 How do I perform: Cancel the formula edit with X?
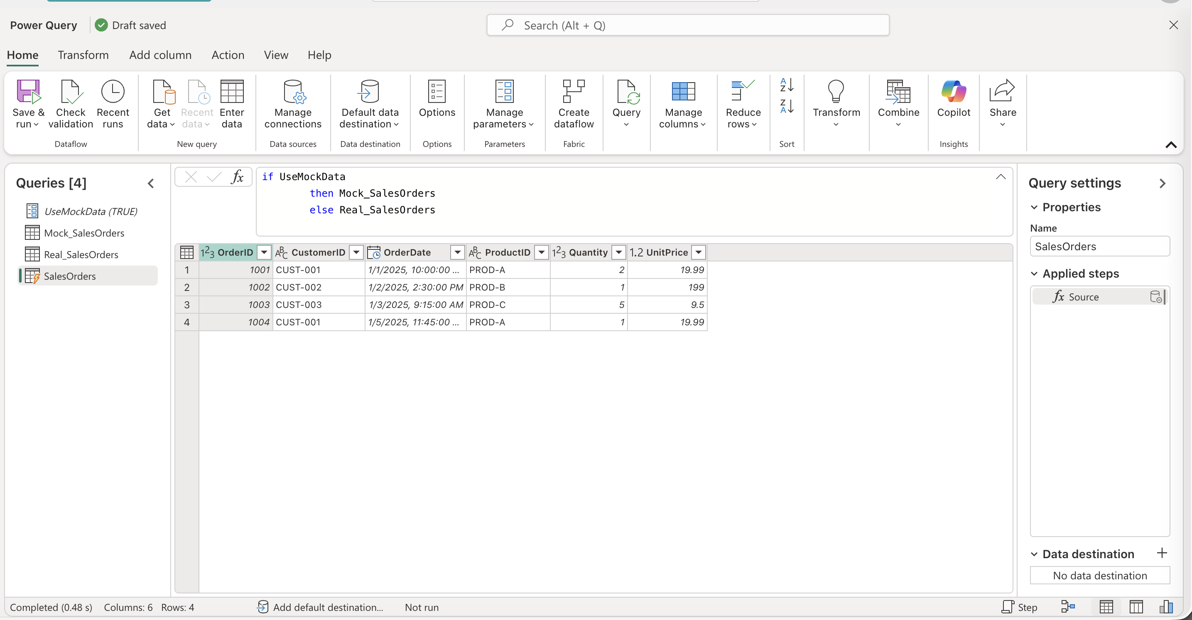191,177
